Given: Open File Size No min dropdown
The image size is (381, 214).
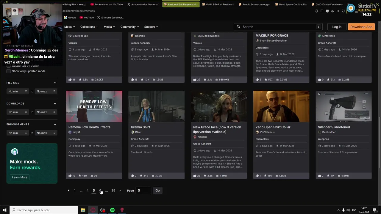Looking at the screenshot, I should (x=18, y=91).
